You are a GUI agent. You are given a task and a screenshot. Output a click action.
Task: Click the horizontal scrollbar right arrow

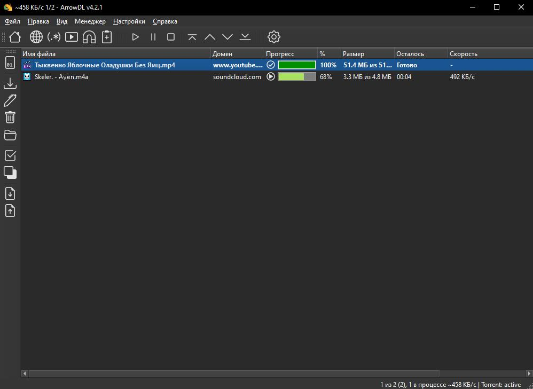(x=529, y=374)
